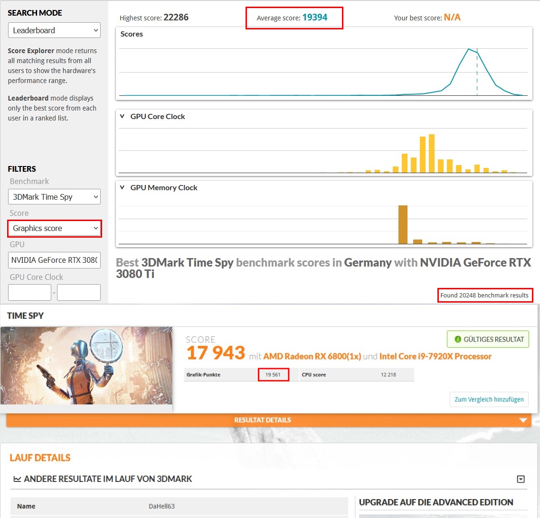
Task: Open the Graphics score dropdown
Action: [55, 228]
